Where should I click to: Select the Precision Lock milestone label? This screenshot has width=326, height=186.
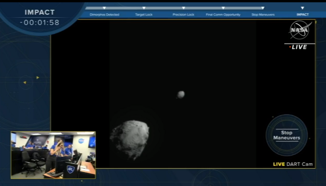pyautogui.click(x=183, y=15)
